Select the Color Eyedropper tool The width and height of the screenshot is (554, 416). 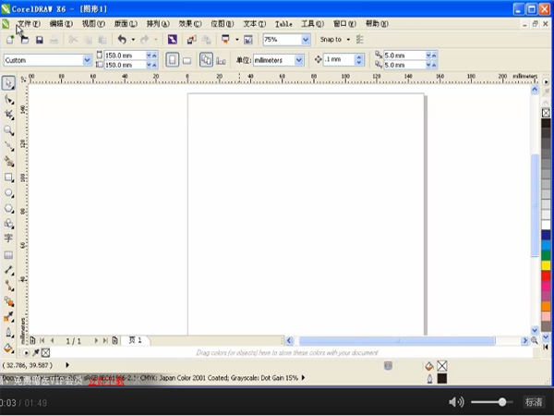9,316
